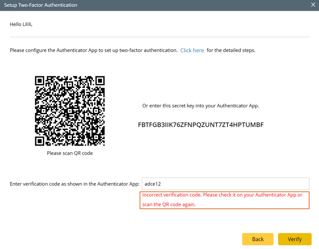The height and width of the screenshot is (249, 319).
Task: Go back with the Back button
Action: click(x=258, y=239)
